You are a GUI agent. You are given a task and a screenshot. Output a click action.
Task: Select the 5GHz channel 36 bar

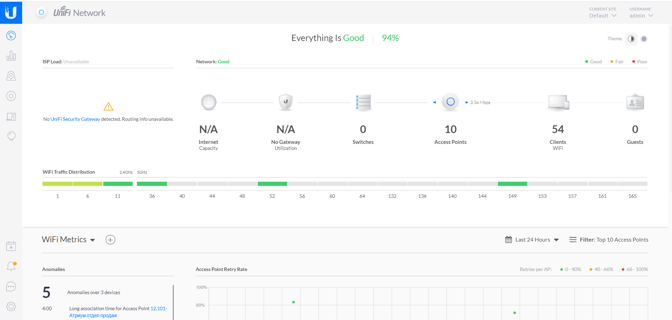pos(152,184)
